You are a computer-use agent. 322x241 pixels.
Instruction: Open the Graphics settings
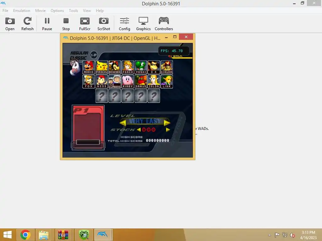(143, 24)
